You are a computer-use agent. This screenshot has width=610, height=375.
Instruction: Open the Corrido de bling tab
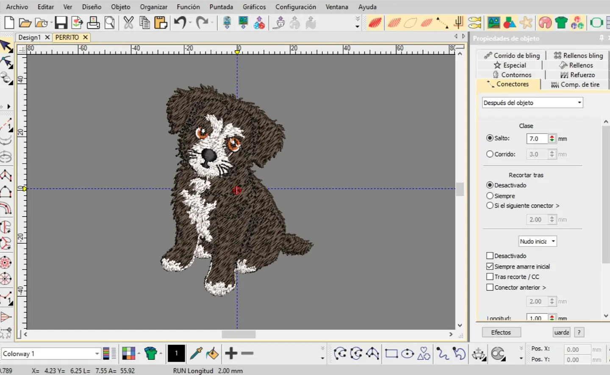512,56
